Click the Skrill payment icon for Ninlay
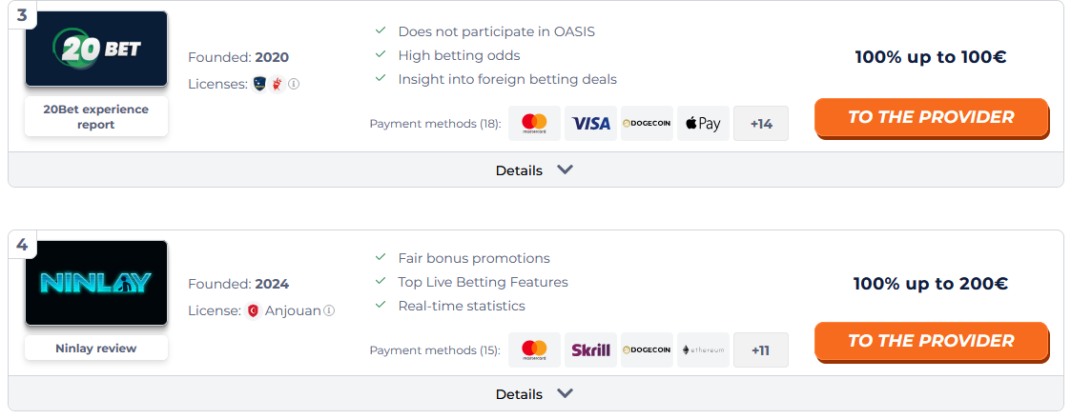This screenshot has width=1071, height=419. [591, 350]
